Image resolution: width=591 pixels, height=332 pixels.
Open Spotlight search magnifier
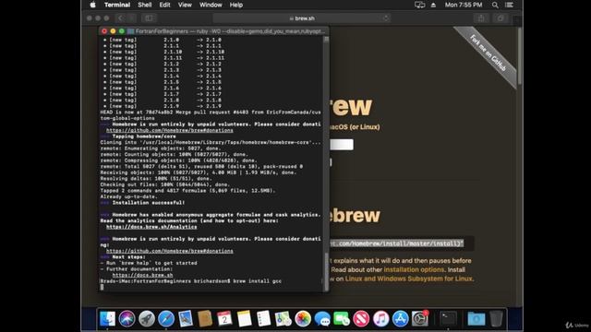[x=495, y=5]
